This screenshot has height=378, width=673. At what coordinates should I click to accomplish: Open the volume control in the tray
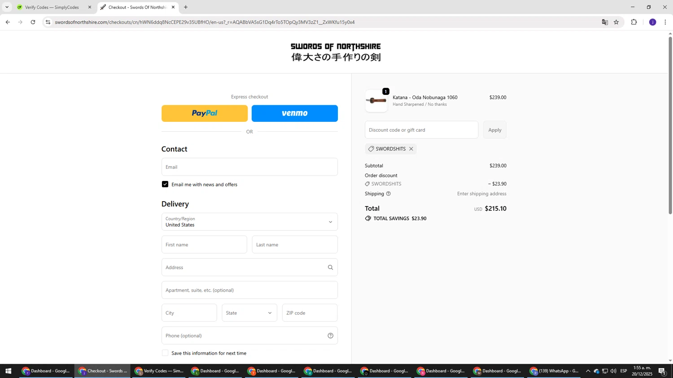coord(613,371)
